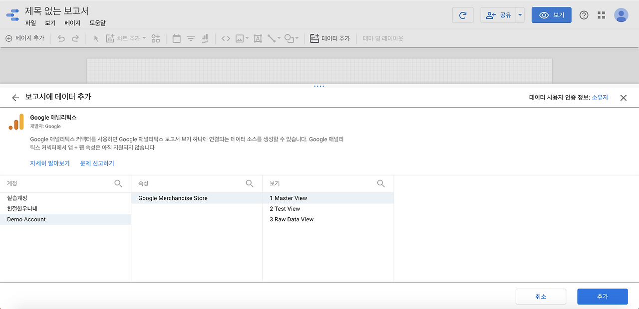Screen dimensions: 639x309
Task: Add a filter control icon
Action: (x=191, y=38)
